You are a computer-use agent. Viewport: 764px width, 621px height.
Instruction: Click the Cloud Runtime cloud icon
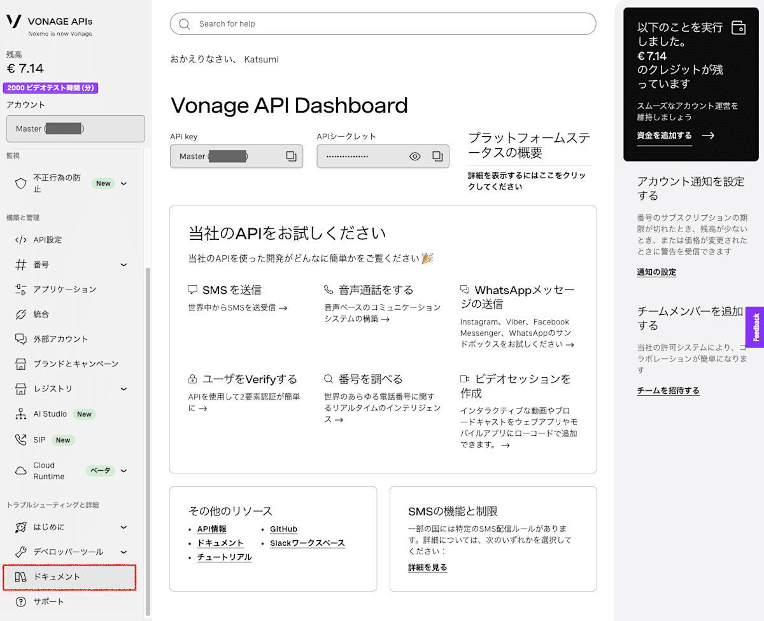21,471
